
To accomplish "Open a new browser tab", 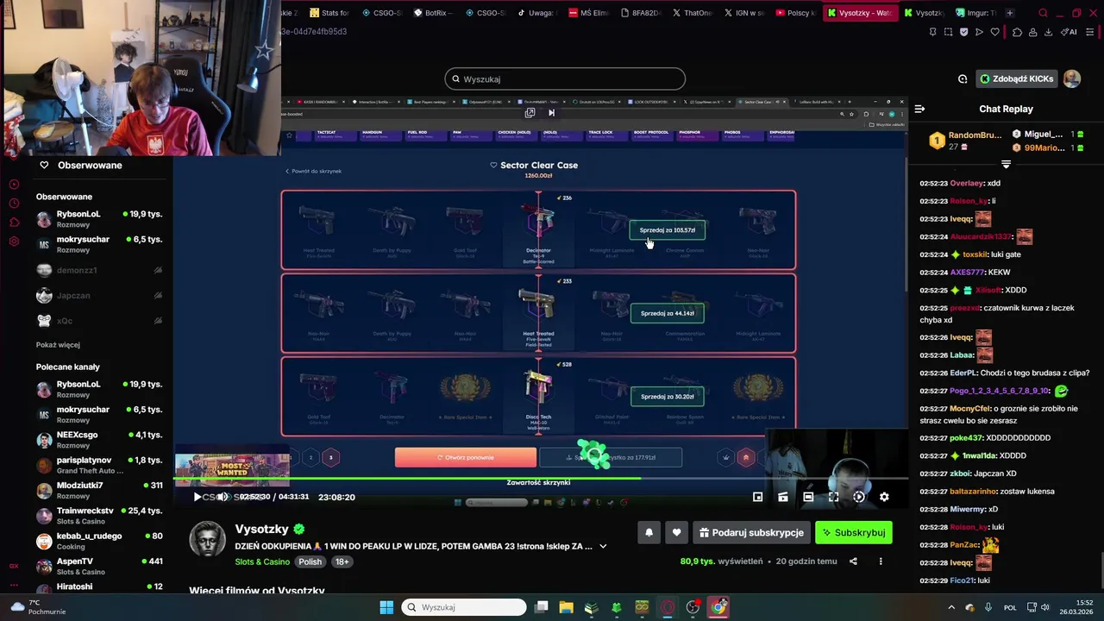I will coord(1010,13).
